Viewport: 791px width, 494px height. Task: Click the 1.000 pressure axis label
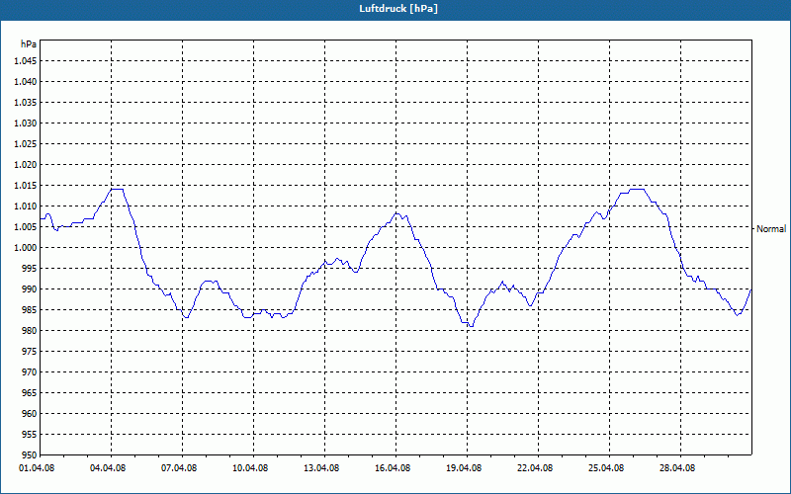pos(27,248)
